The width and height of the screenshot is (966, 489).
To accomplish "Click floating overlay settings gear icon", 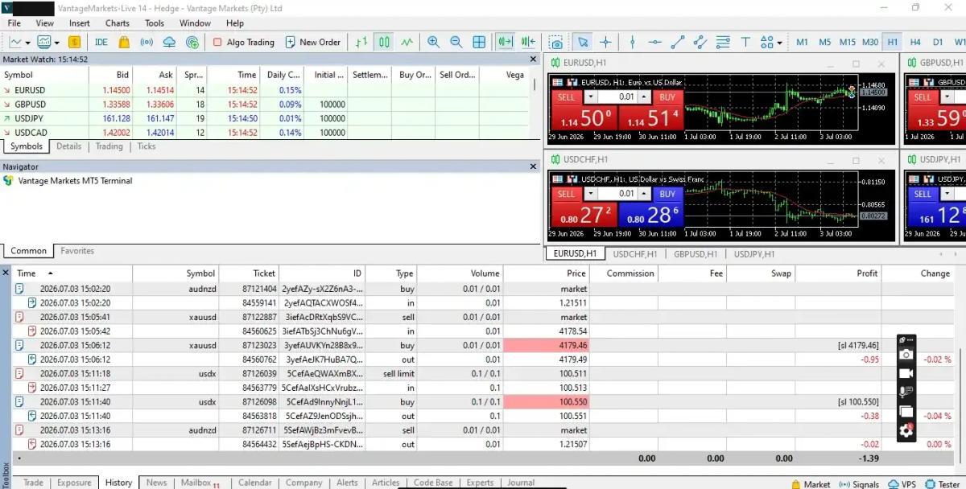I will tap(906, 430).
